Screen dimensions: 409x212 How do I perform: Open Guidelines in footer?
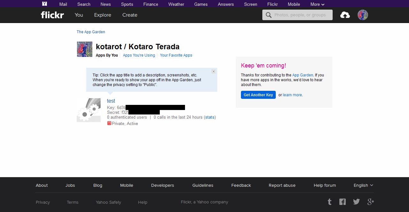tap(203, 185)
